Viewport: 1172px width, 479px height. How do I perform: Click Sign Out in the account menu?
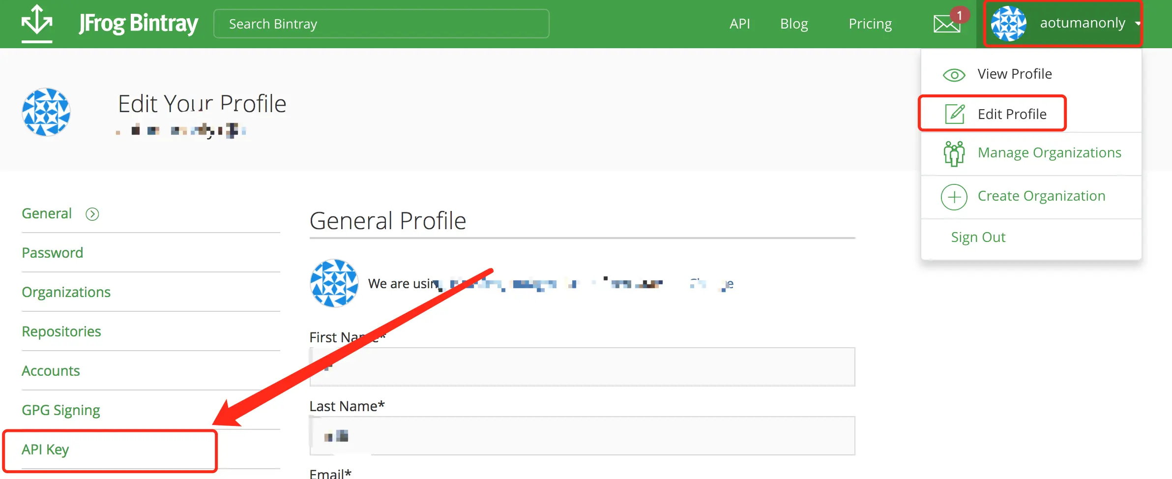click(x=978, y=238)
